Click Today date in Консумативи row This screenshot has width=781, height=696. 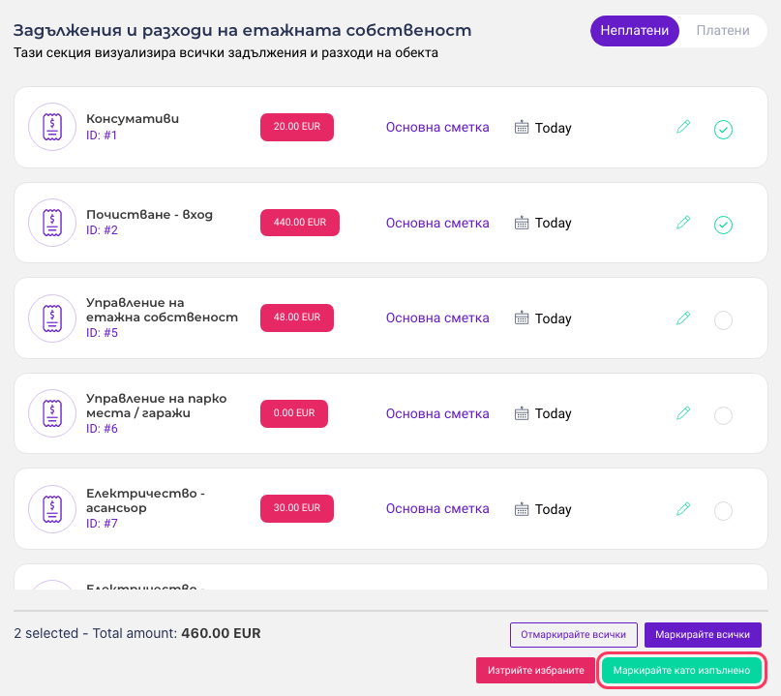click(x=553, y=128)
